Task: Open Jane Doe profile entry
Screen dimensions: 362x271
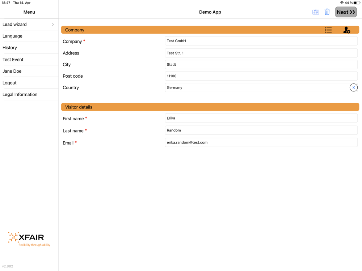Action: (x=29, y=71)
